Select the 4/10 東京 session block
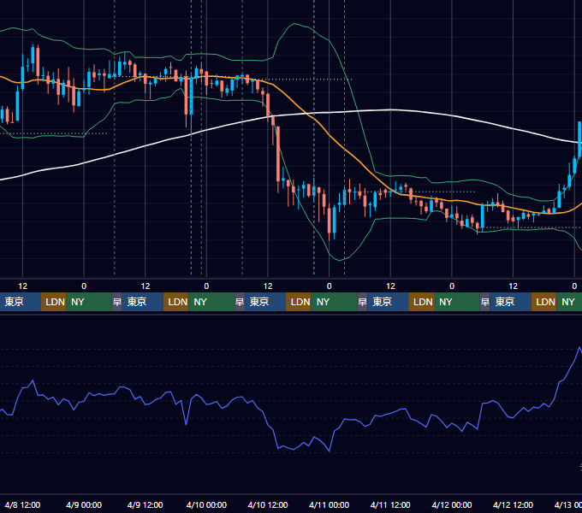Screen dimensions: 582x513 coord(265,302)
